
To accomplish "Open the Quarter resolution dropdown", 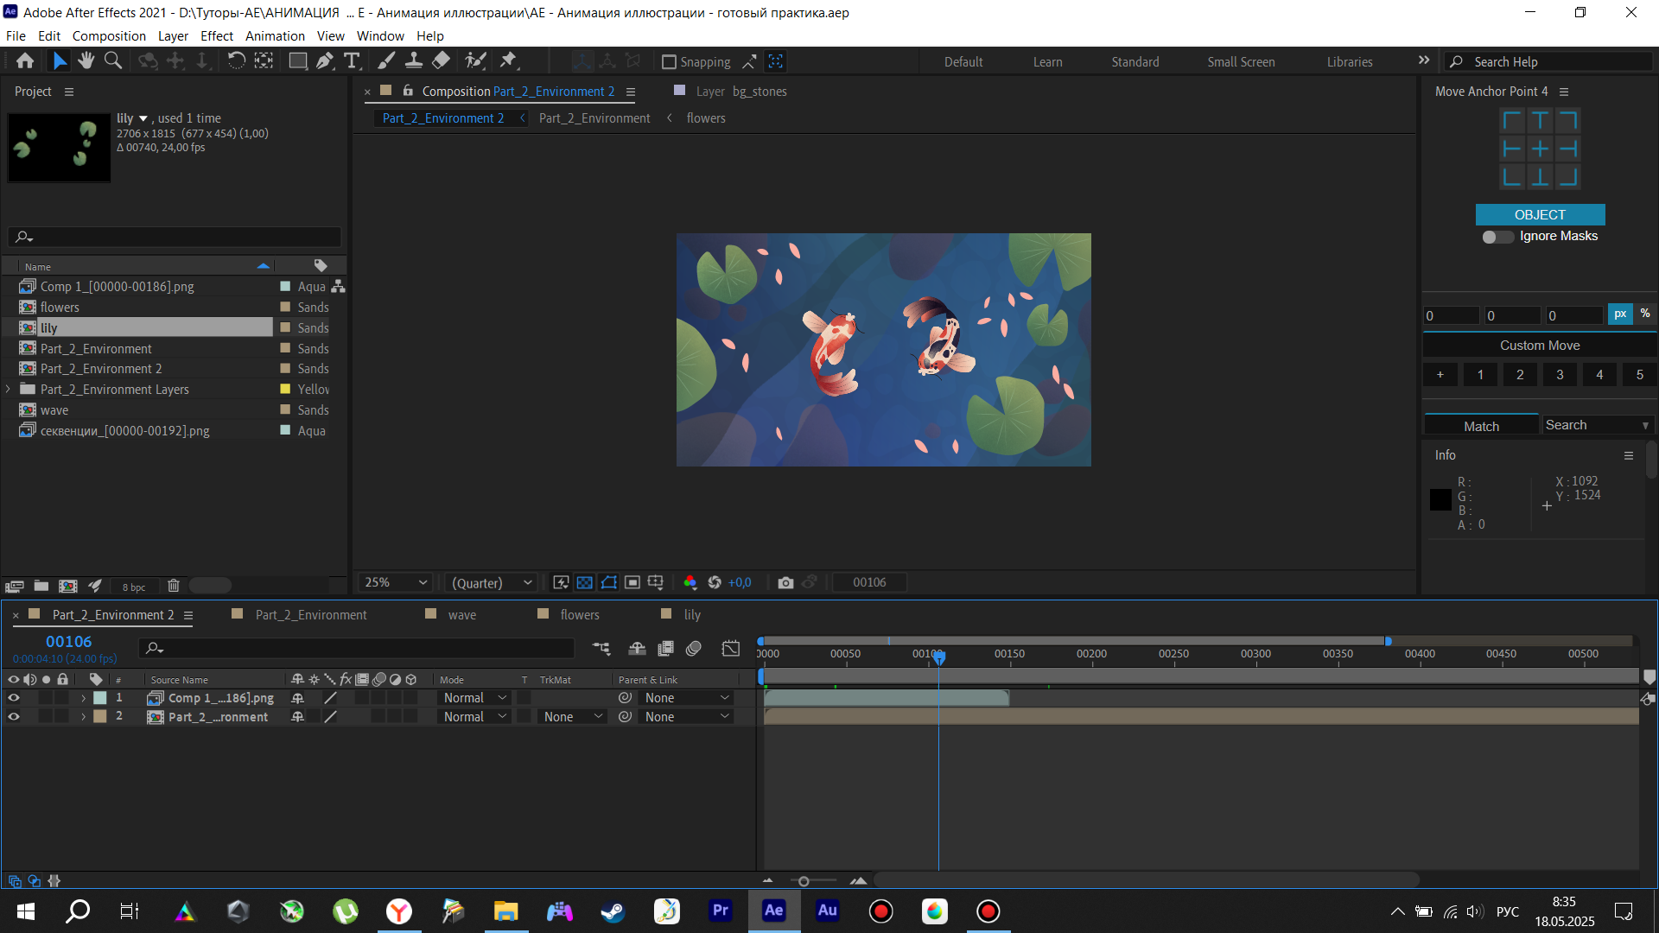I will coord(492,583).
